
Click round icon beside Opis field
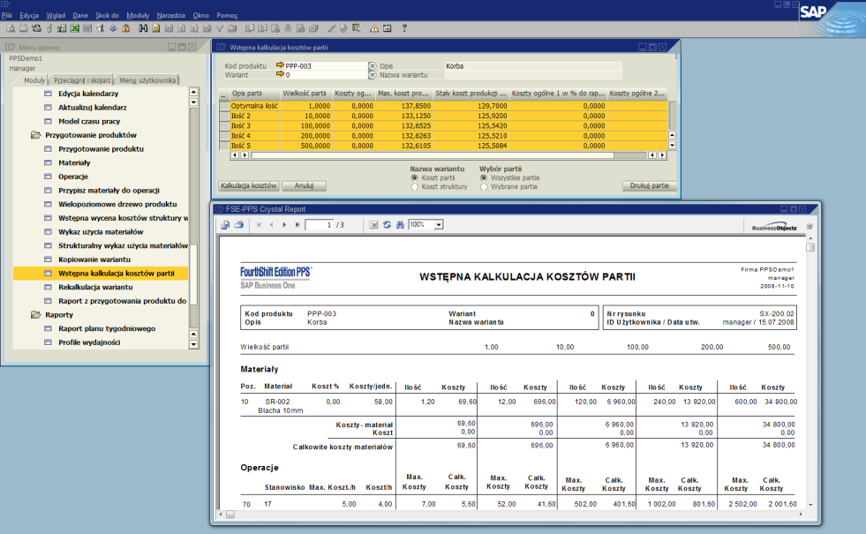click(373, 65)
